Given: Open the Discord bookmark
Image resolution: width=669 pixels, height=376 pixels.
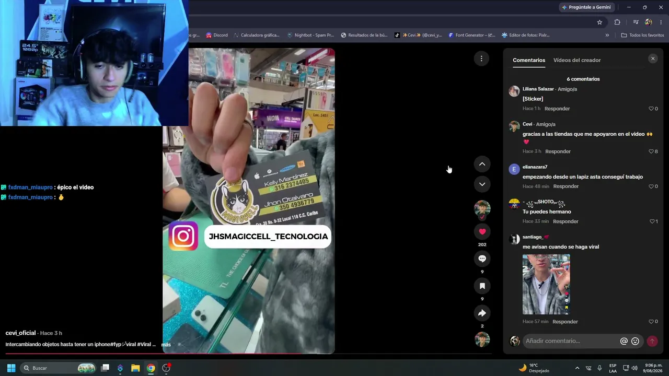Looking at the screenshot, I should tap(217, 36).
